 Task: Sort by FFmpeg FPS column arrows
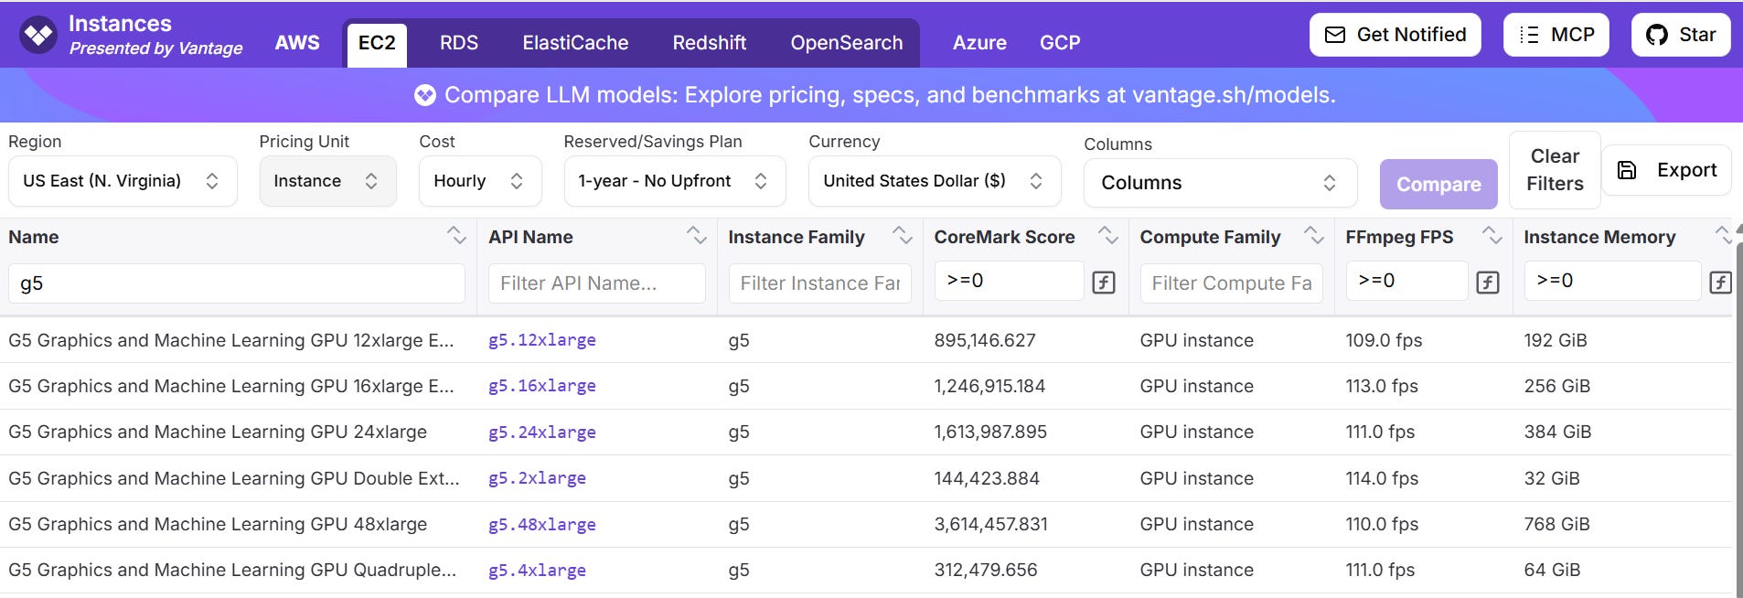(1492, 236)
